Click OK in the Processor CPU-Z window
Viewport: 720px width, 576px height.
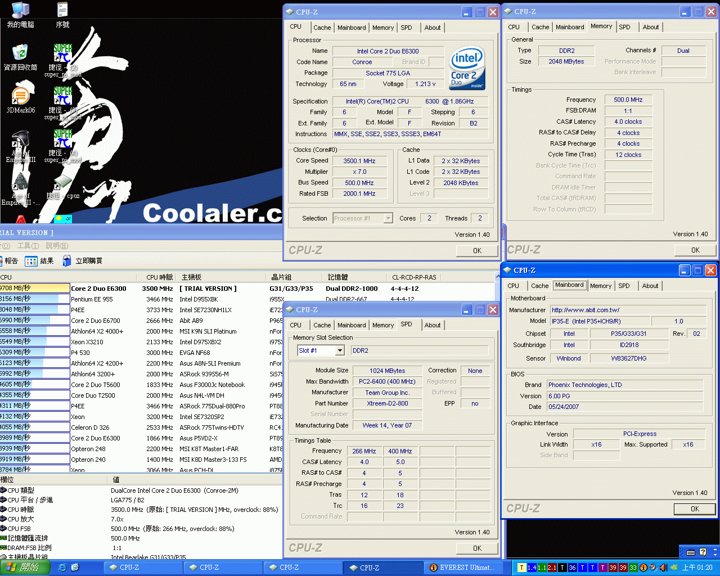[477, 250]
